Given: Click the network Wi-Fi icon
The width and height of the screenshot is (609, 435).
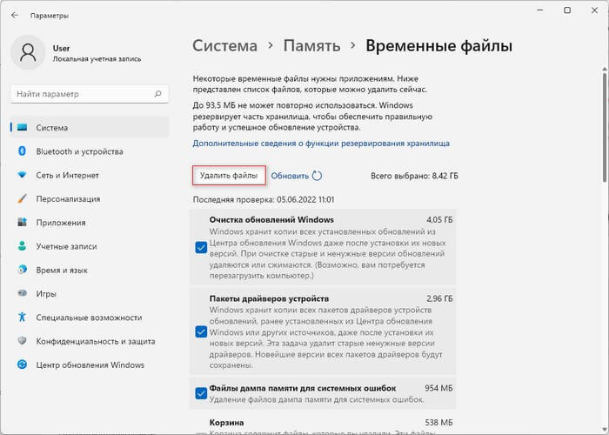Looking at the screenshot, I should [x=22, y=175].
